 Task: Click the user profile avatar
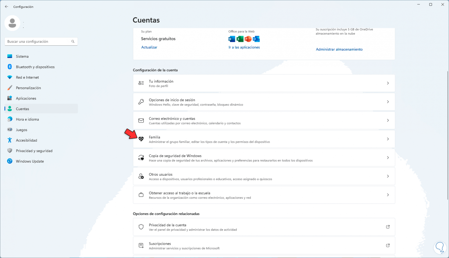pos(12,23)
